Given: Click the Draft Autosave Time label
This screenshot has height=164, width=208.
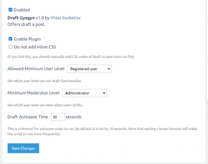Looking at the screenshot, I should click(x=27, y=117).
